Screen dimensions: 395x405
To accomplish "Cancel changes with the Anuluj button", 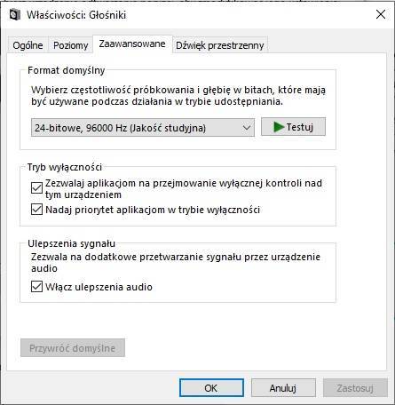I will click(283, 388).
